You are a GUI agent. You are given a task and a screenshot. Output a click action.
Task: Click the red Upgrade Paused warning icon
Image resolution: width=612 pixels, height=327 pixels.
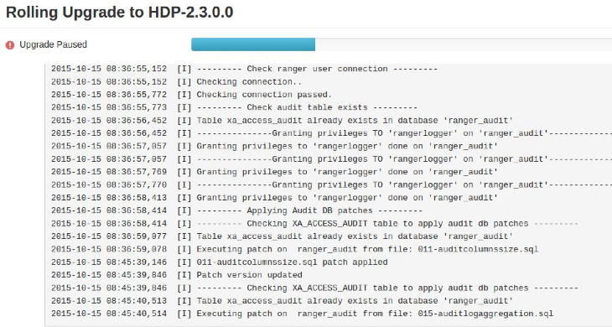point(10,45)
